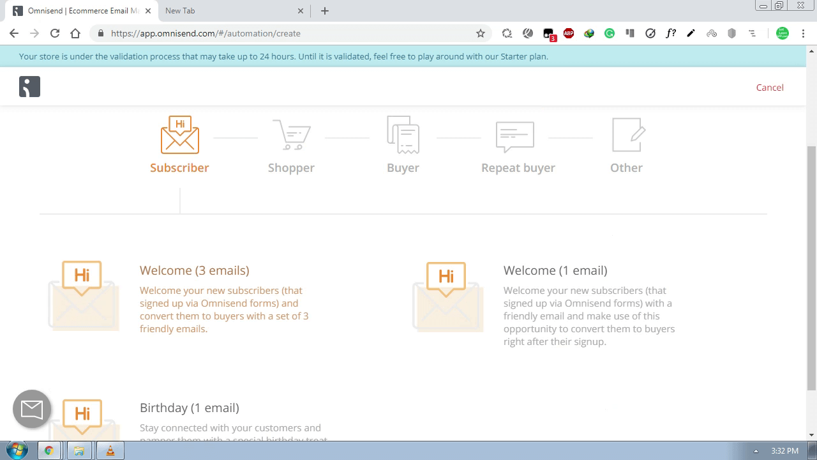The image size is (817, 460).
Task: Open the Windows Start button
Action: (17, 450)
